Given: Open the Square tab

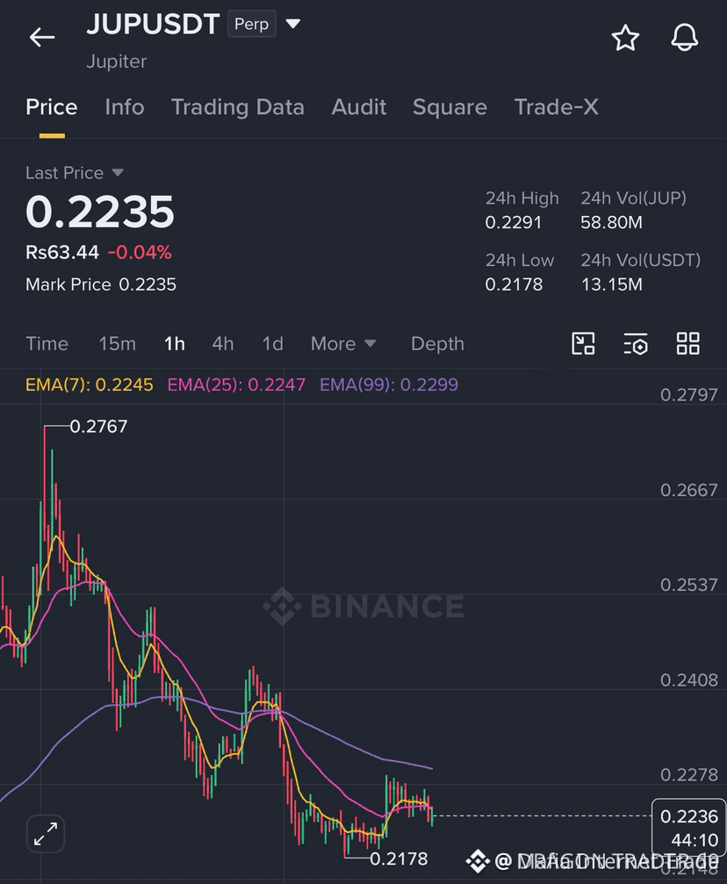Looking at the screenshot, I should 450,107.
